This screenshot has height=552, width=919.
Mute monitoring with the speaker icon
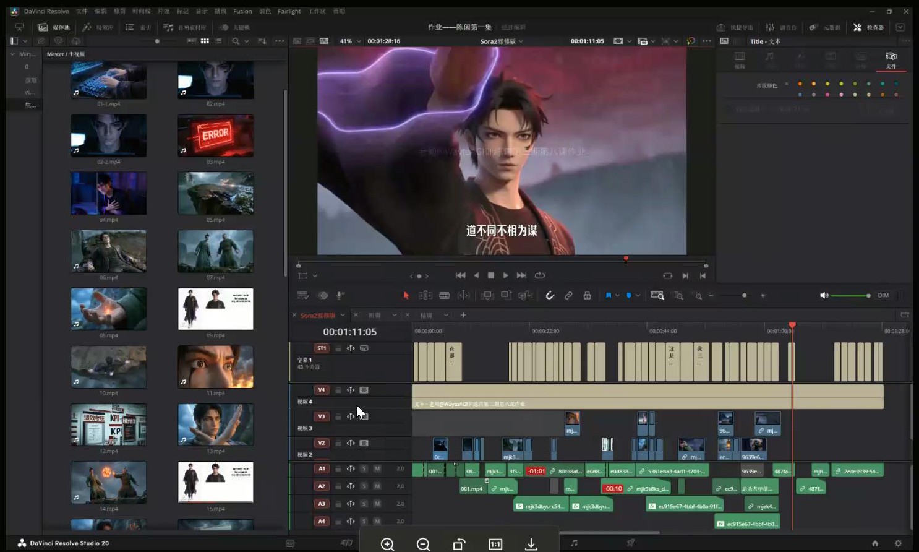coord(824,296)
